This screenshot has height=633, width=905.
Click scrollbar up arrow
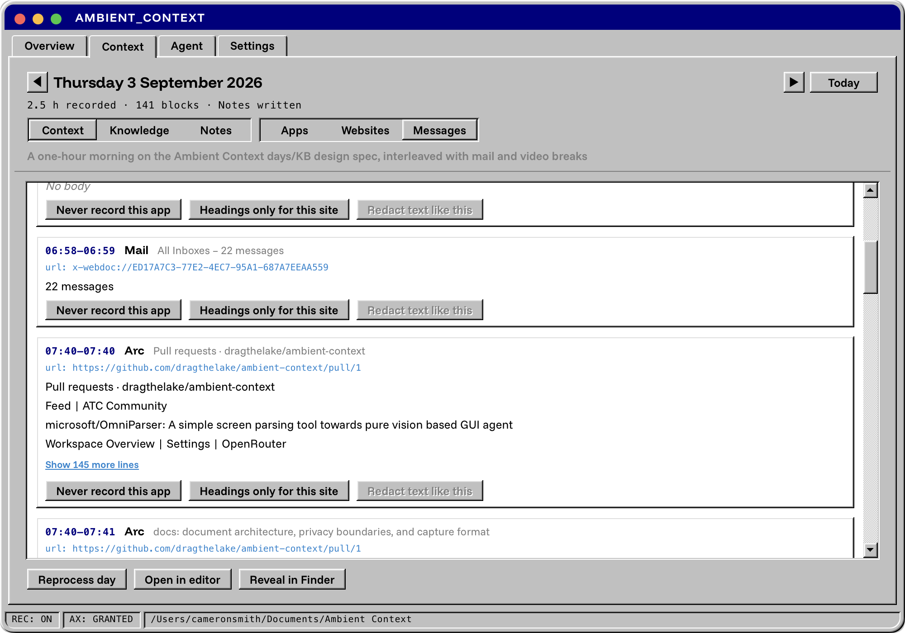pos(870,190)
